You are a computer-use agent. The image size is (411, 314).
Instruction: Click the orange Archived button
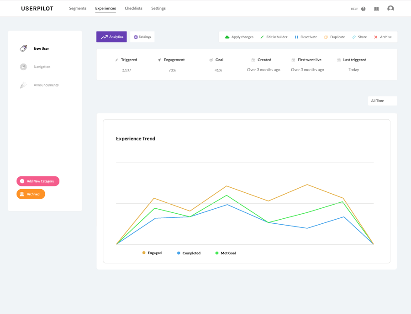tap(31, 194)
